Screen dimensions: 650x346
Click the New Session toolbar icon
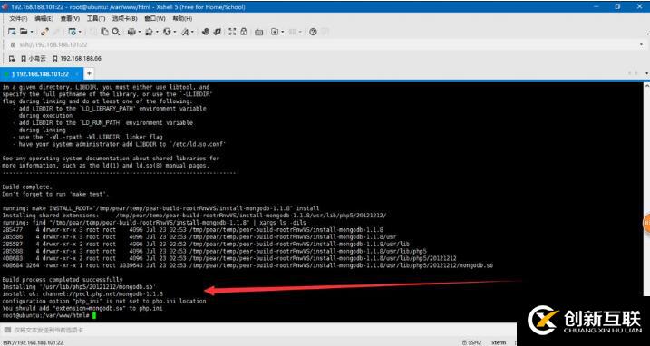coord(12,32)
